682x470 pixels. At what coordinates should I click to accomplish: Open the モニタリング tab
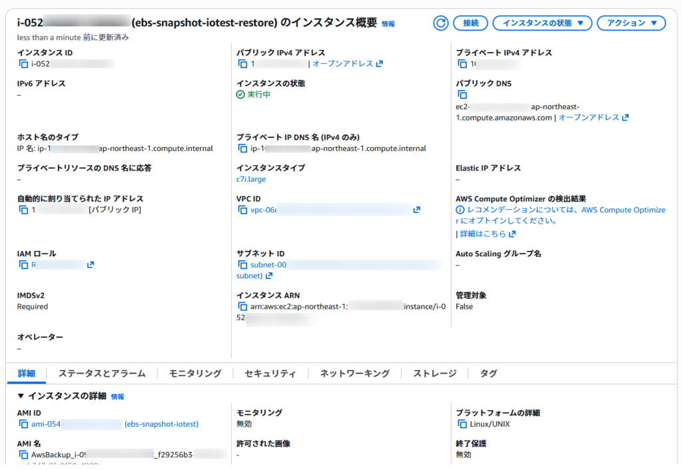tap(194, 373)
